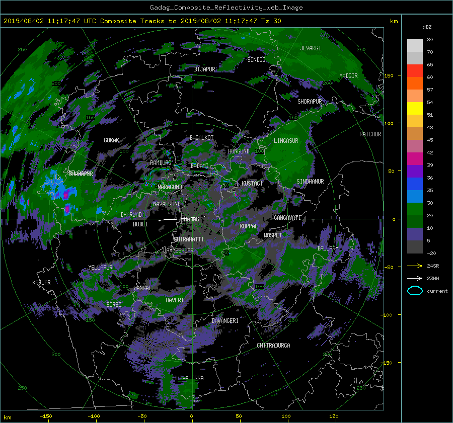Click the SINDHANUR city label
453x423 pixels.
click(x=310, y=182)
